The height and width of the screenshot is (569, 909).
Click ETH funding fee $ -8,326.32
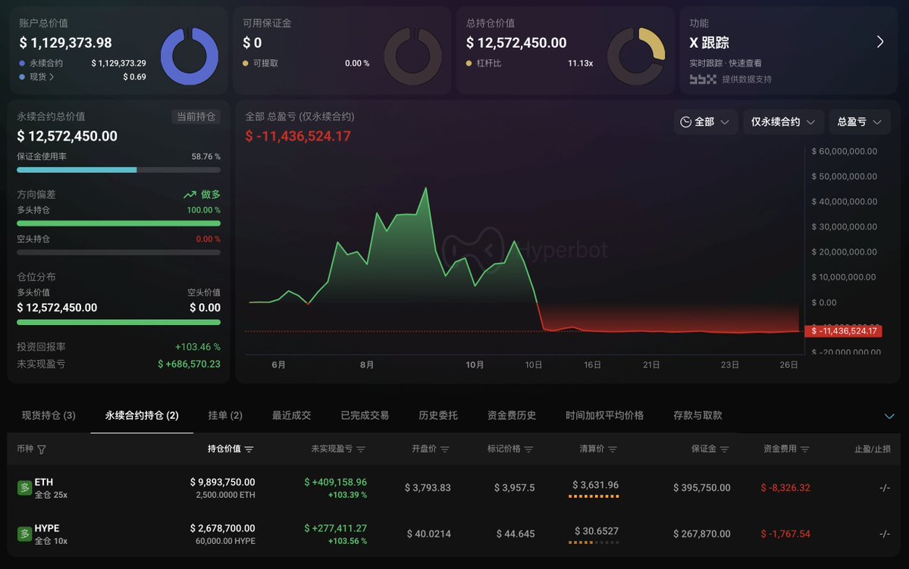785,488
